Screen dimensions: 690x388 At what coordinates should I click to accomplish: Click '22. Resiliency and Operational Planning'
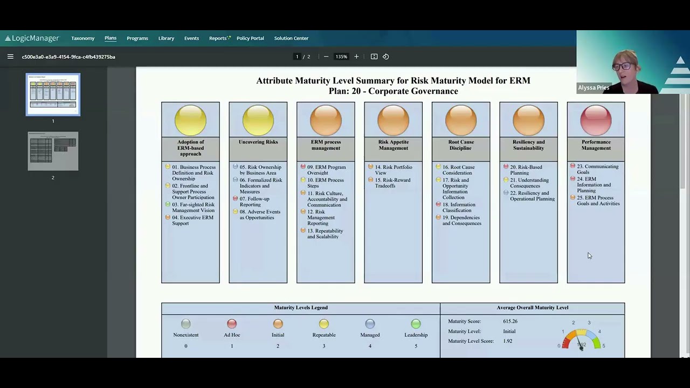[532, 196]
